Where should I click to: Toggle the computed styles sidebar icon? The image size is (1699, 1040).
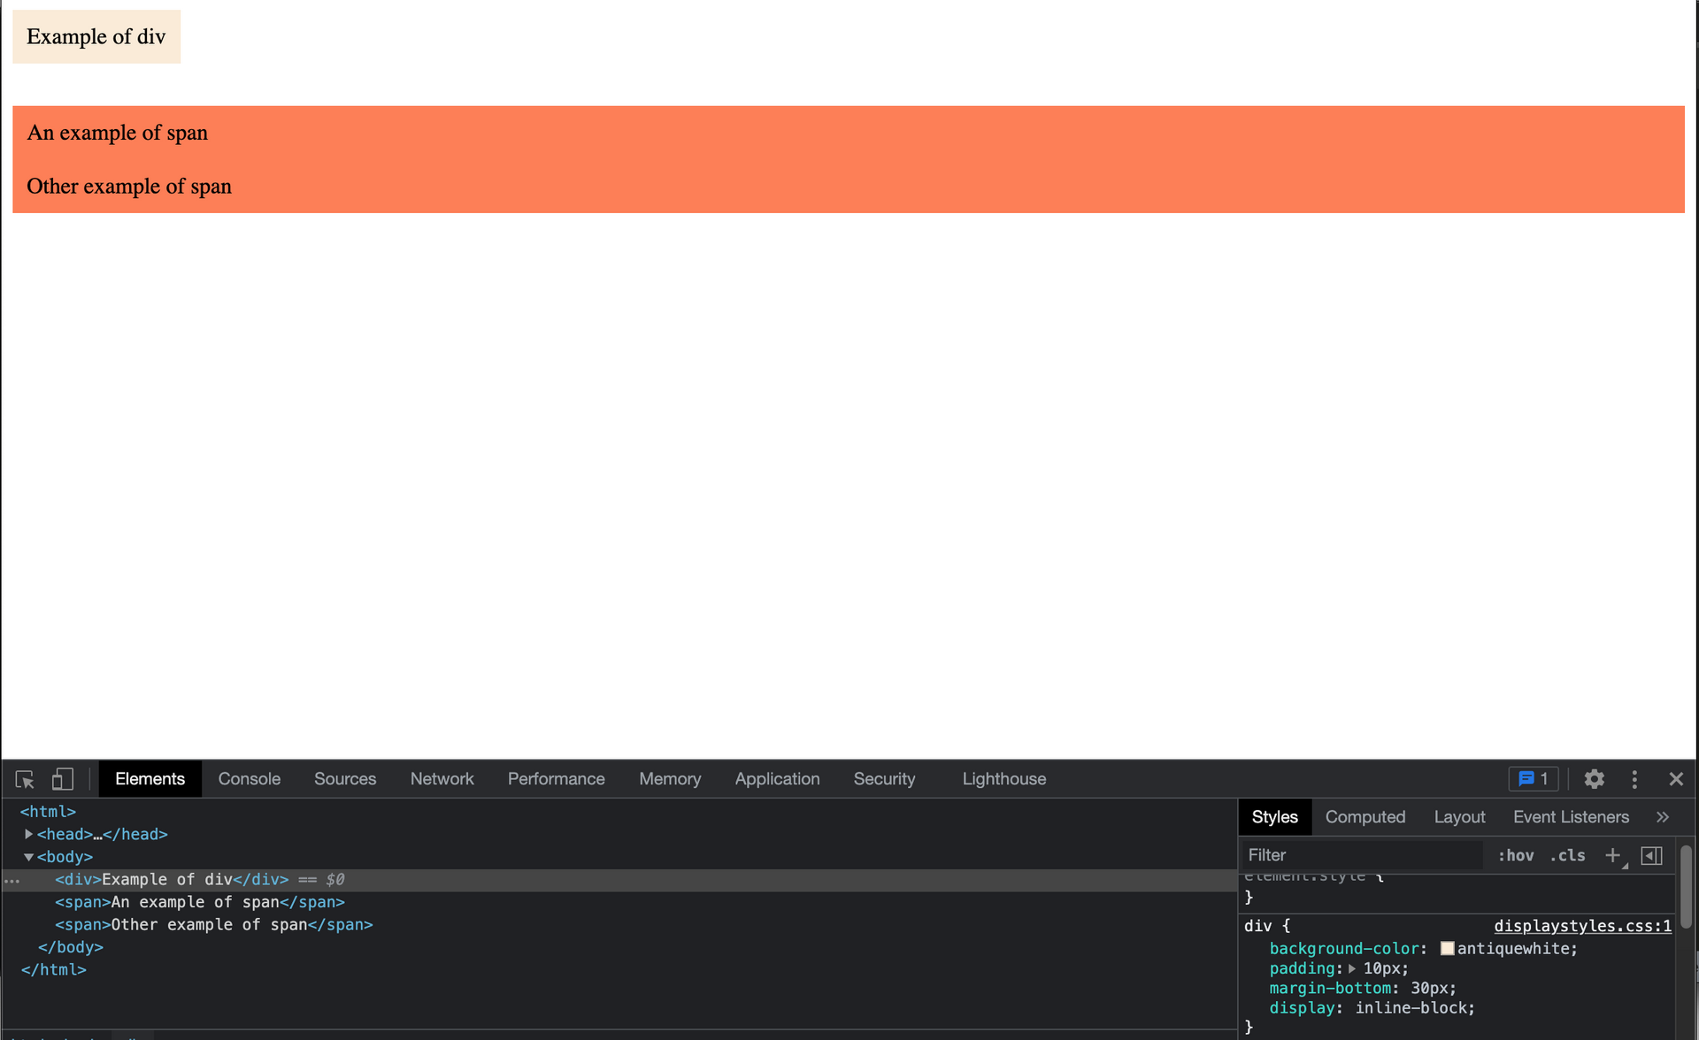(x=1651, y=855)
